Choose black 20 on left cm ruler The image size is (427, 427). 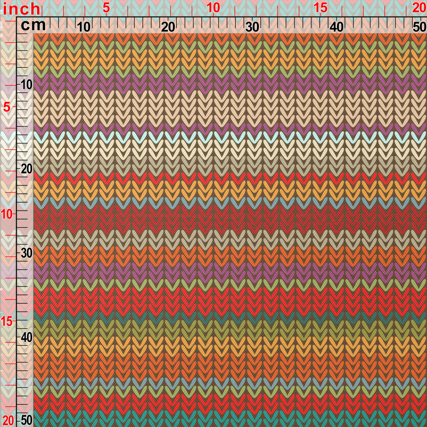pos(27,169)
